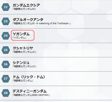Click the hexagon badge numbered 22
Viewport: 112px width, 102px height.
pos(6,7)
